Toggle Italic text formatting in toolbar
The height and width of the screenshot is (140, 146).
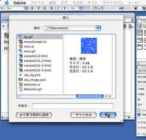(x=58, y=8)
